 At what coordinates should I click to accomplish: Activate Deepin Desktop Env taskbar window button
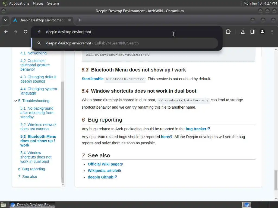32,205
